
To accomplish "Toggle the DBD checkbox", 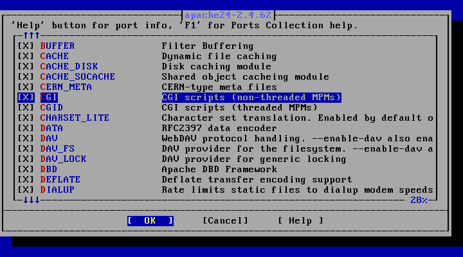I will point(26,170).
